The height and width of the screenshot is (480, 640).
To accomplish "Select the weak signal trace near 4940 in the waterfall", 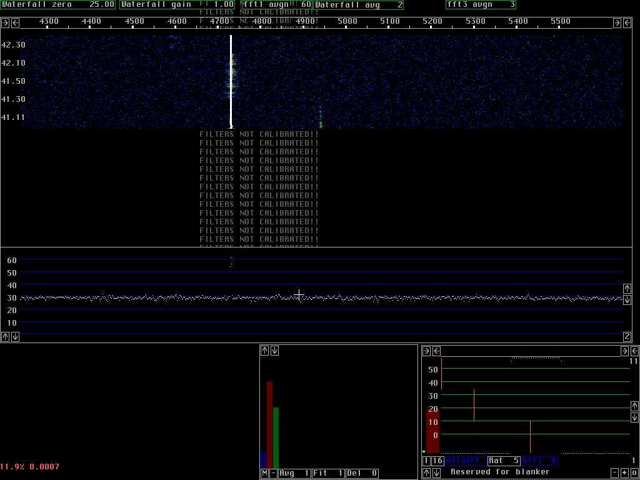I will click(321, 117).
